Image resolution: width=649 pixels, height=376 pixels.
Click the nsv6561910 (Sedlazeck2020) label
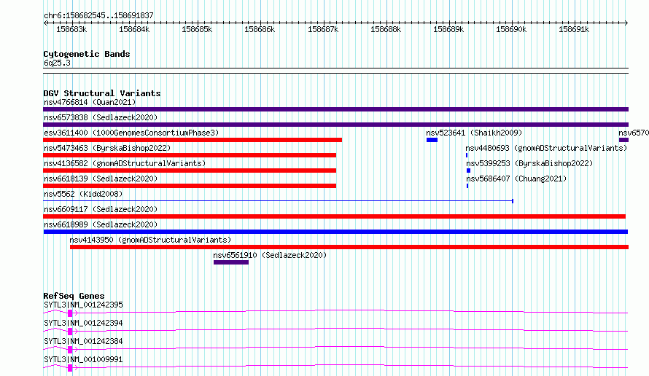tap(270, 255)
